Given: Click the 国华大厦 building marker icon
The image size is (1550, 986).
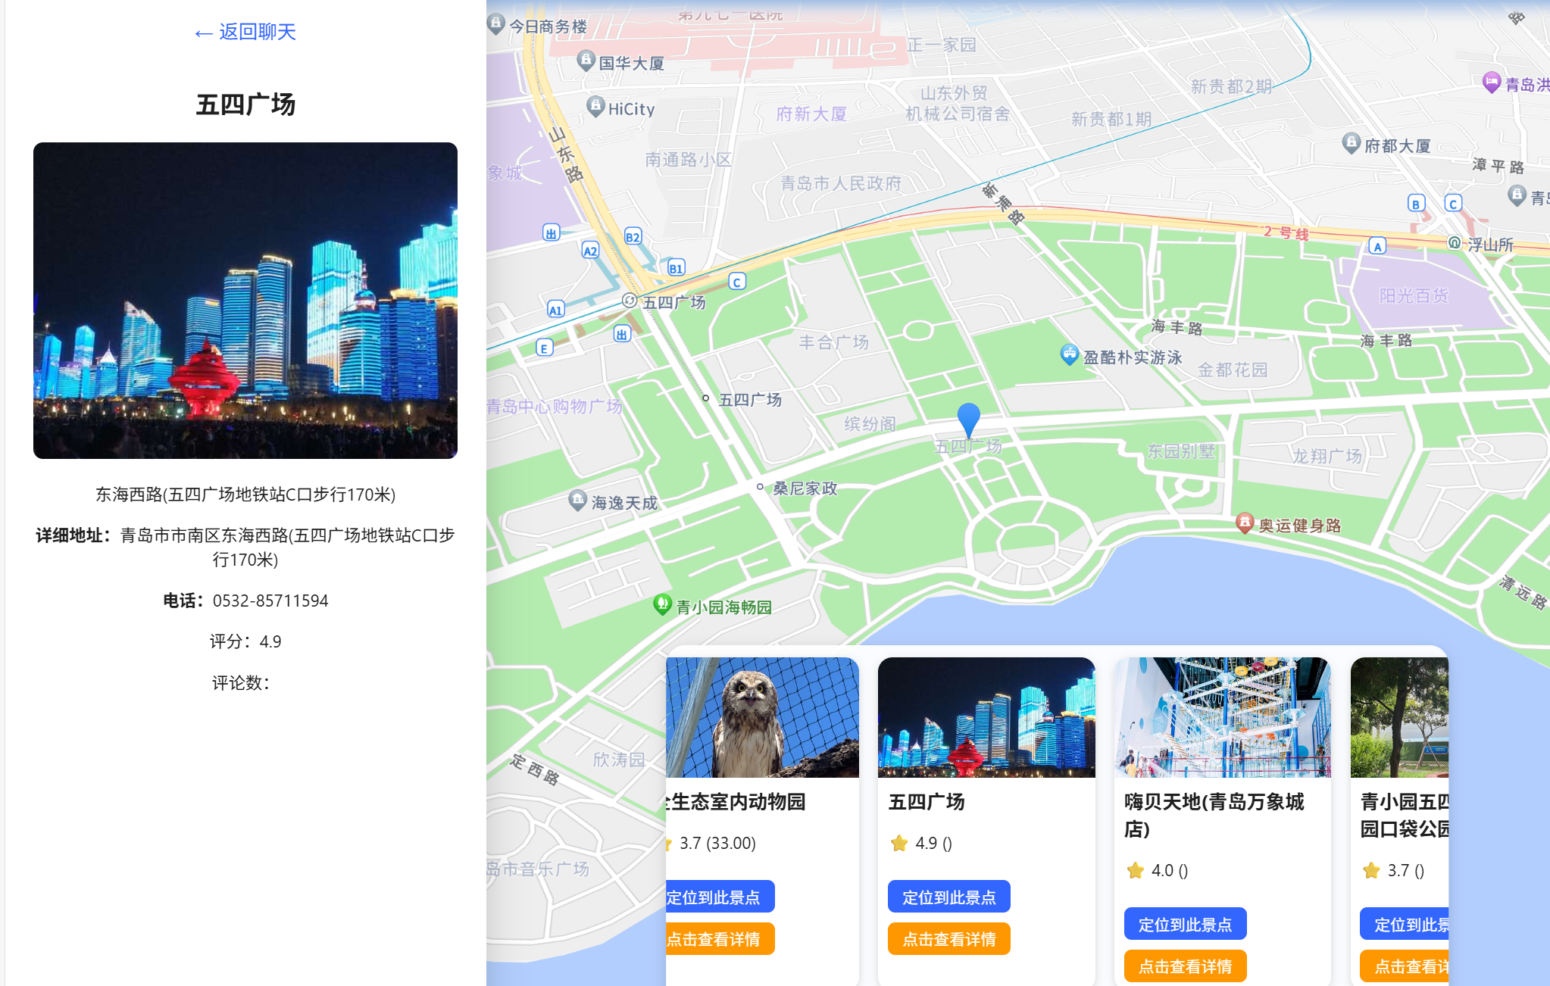Looking at the screenshot, I should point(586,60).
